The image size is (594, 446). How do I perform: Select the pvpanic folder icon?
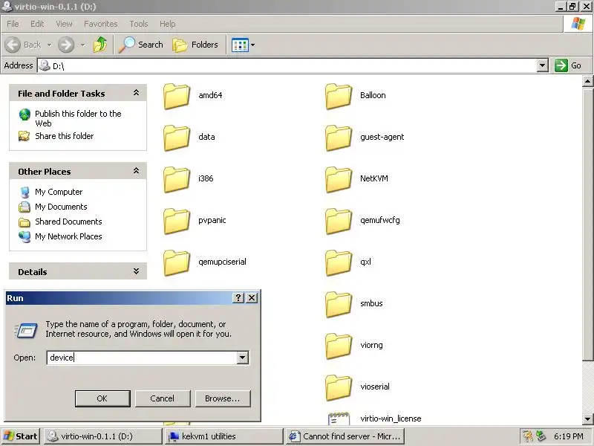point(177,221)
